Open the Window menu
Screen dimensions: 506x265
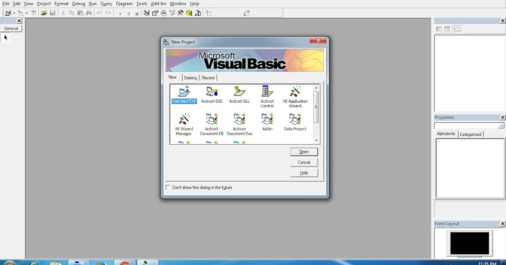pyautogui.click(x=178, y=3)
